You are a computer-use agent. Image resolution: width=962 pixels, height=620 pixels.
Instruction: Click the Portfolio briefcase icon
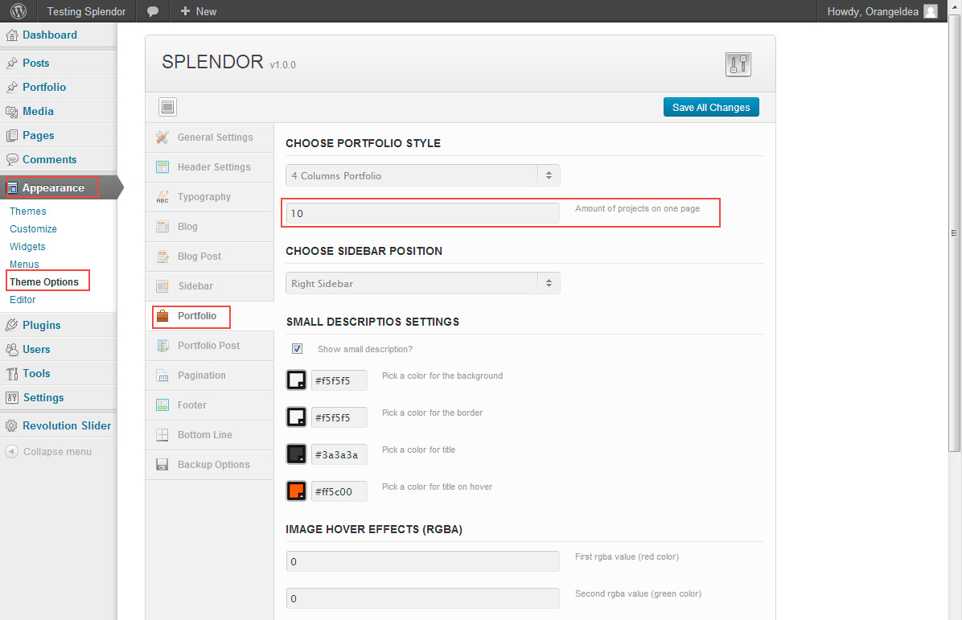pyautogui.click(x=162, y=316)
